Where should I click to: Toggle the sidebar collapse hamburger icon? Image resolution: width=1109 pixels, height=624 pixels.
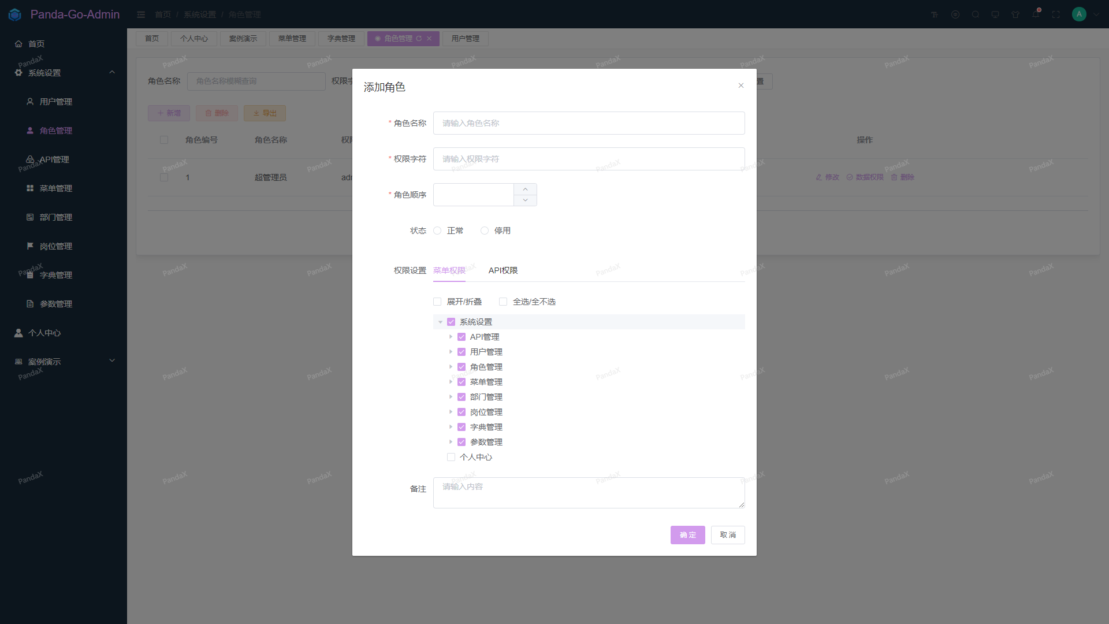[x=141, y=14]
